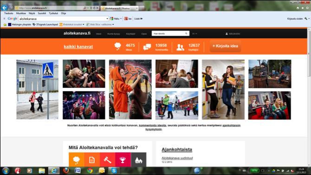Expand the Web Slice gallery dropdown
311x175 pixels.
pyautogui.click(x=113, y=25)
